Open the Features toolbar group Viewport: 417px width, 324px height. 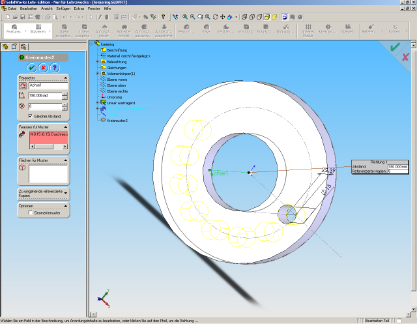coord(14,30)
